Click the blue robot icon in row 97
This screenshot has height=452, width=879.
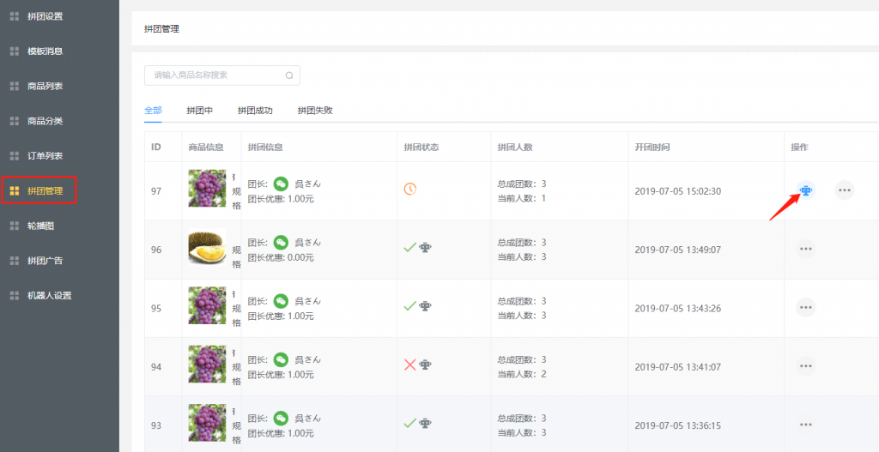coord(805,190)
